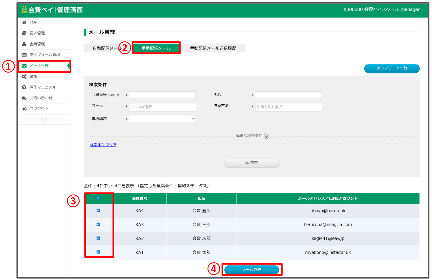
Task: Uncheck the checkbox for member KA1
Action: (98, 252)
